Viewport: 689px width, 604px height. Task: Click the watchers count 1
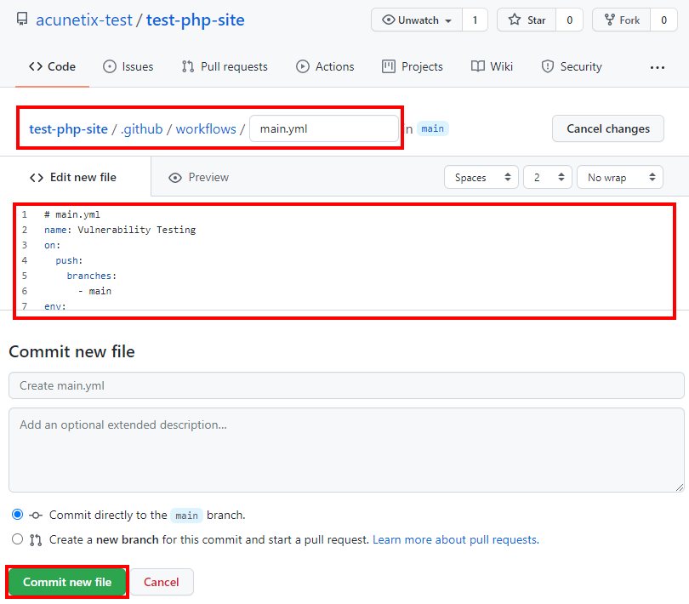tap(475, 20)
